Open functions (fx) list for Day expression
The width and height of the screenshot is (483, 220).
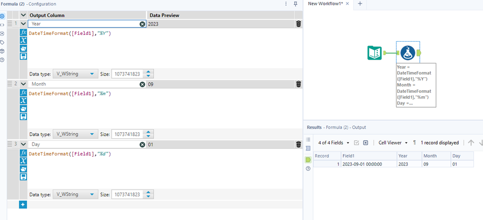pos(23,153)
